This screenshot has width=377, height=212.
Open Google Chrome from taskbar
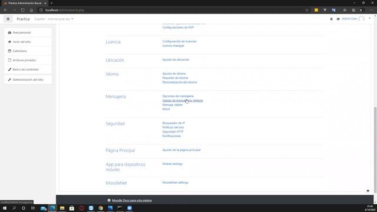click(101, 208)
